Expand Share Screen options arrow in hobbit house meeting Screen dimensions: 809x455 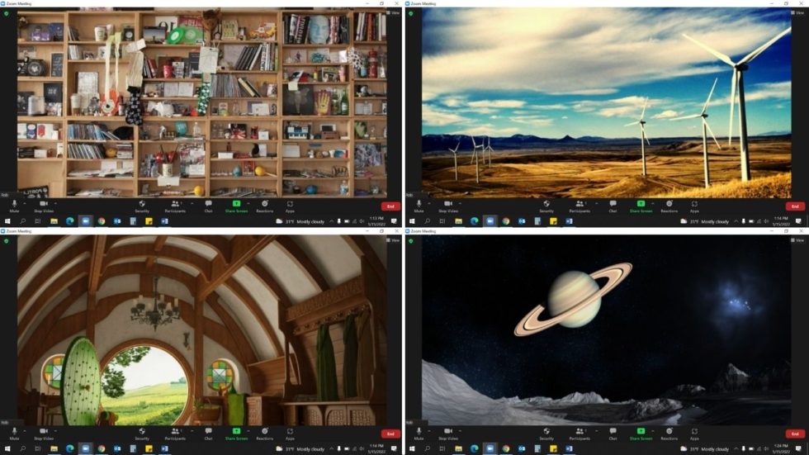tap(246, 430)
